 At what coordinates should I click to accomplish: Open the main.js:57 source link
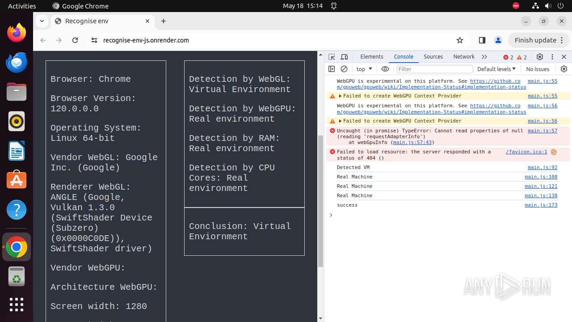pyautogui.click(x=543, y=131)
